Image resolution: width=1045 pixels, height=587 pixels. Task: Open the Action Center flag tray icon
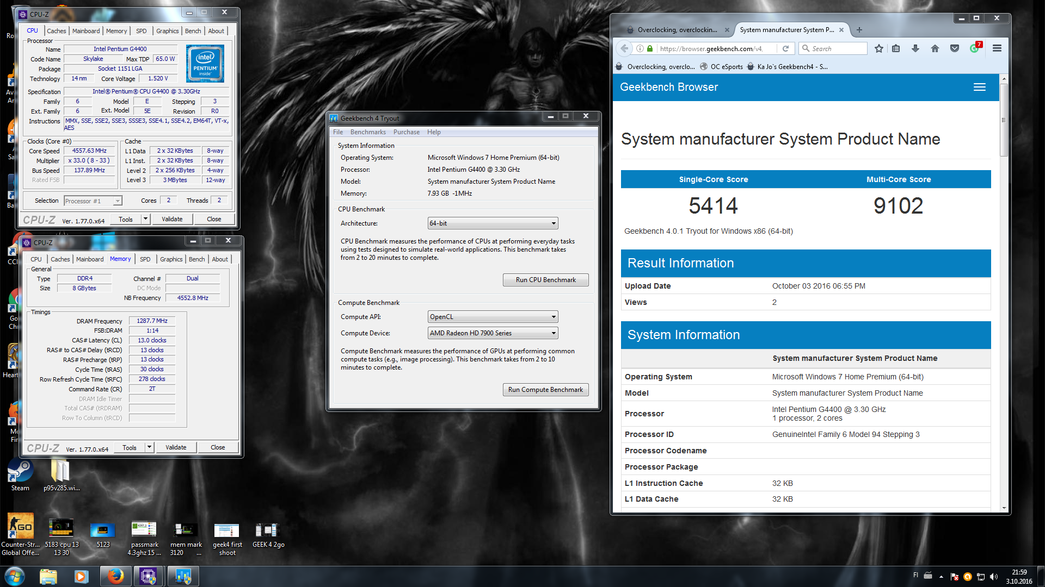(x=954, y=577)
